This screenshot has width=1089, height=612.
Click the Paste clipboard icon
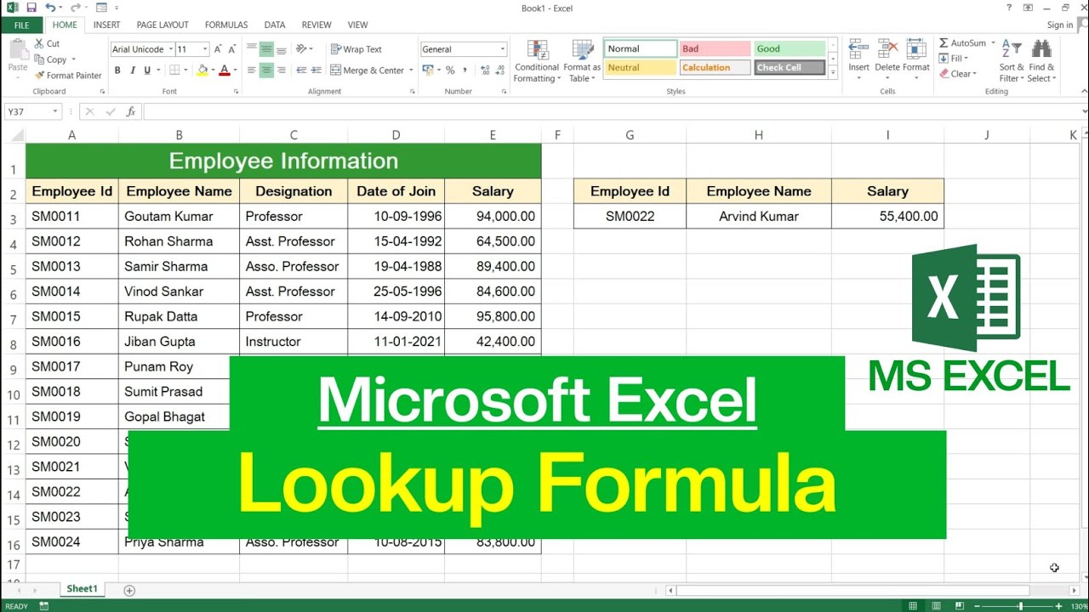pyautogui.click(x=17, y=50)
